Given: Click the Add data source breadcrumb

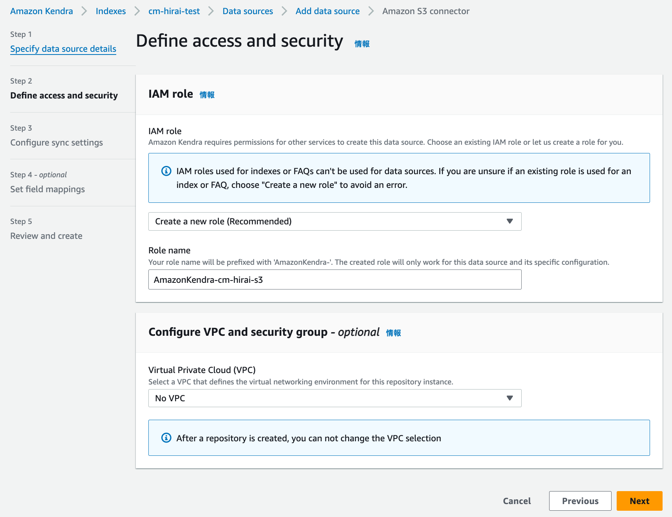Looking at the screenshot, I should tap(327, 11).
